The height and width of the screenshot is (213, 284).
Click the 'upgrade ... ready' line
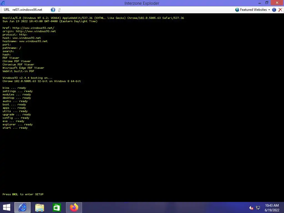pyautogui.click(x=17, y=115)
